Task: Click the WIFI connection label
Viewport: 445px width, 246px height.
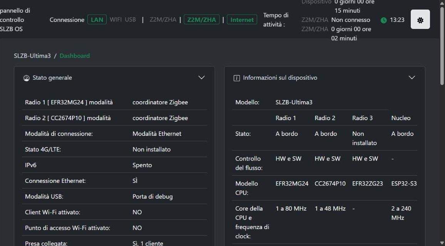Action: pyautogui.click(x=115, y=20)
